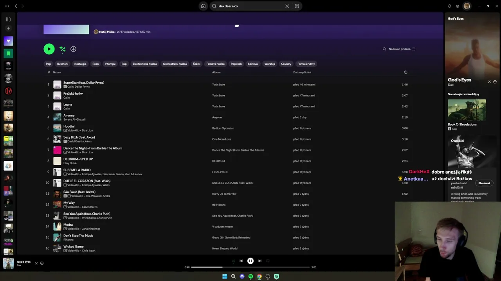Open Soraya Al-Ghazali artist link
The height and width of the screenshot is (281, 501).
(x=74, y=119)
